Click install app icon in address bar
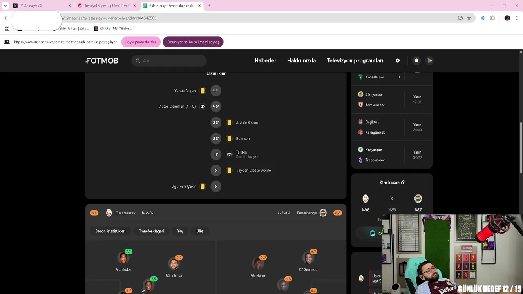Image resolution: width=523 pixels, height=294 pixels. click(x=460, y=18)
